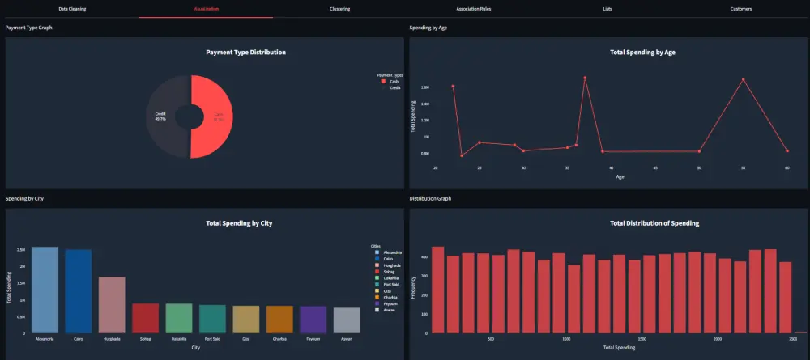Viewport: 810px width, 360px height.
Task: Click the data point at age 60
Action: point(787,151)
